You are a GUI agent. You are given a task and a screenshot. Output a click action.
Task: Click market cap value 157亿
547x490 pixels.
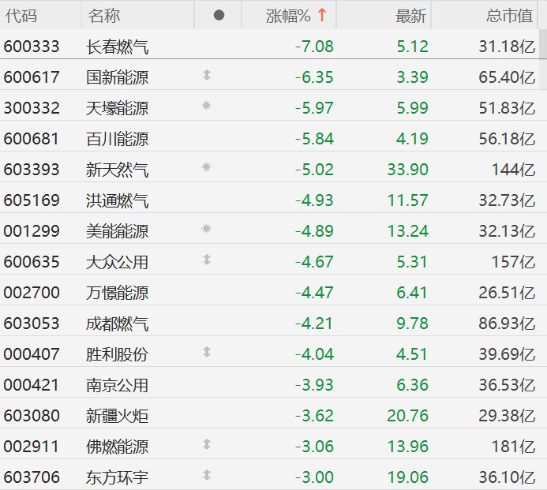pos(513,262)
